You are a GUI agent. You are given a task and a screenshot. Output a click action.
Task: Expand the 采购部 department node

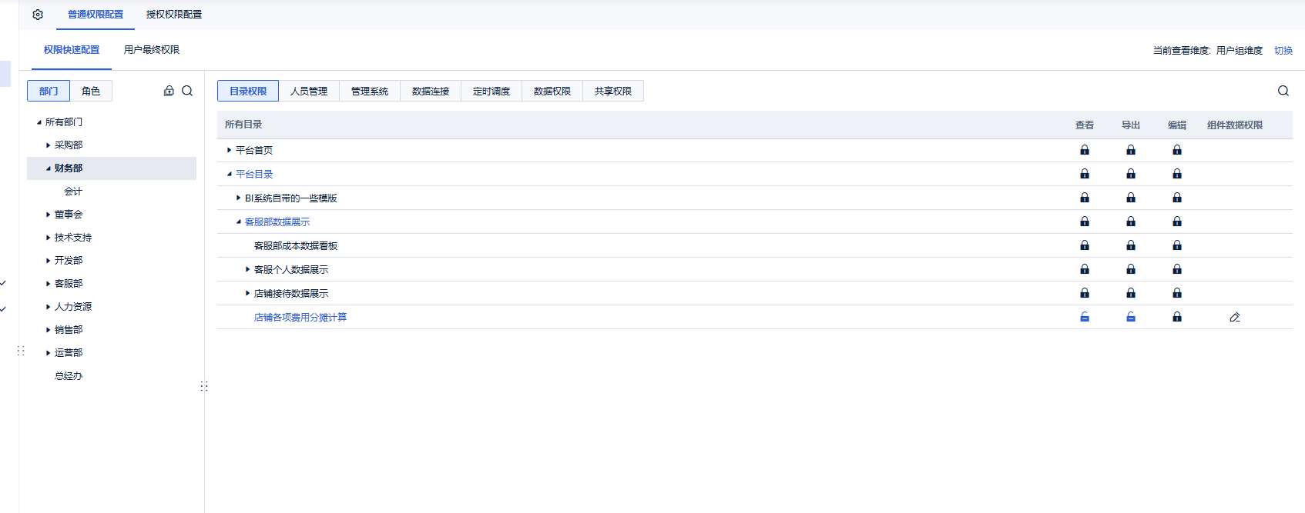(x=49, y=145)
